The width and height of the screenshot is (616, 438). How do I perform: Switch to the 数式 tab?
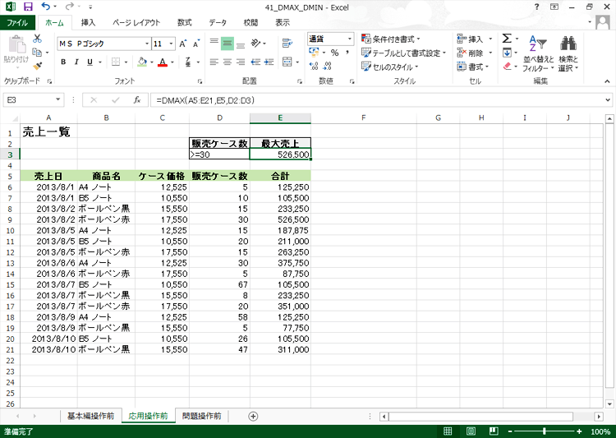(184, 23)
